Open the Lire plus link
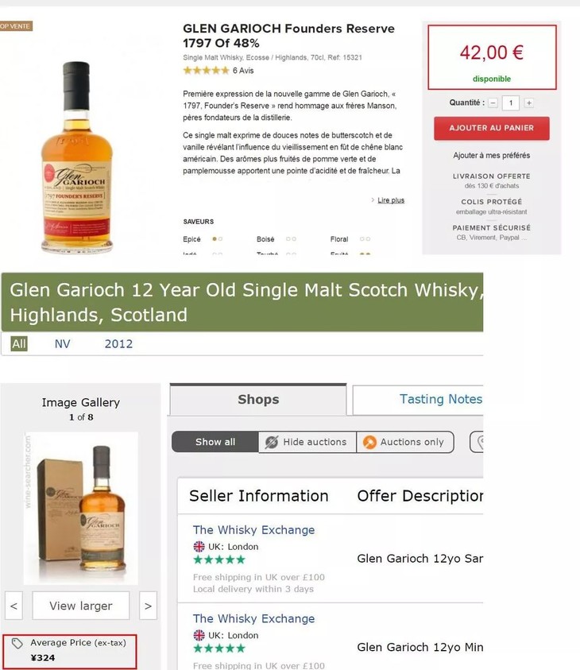The width and height of the screenshot is (580, 670). [391, 200]
